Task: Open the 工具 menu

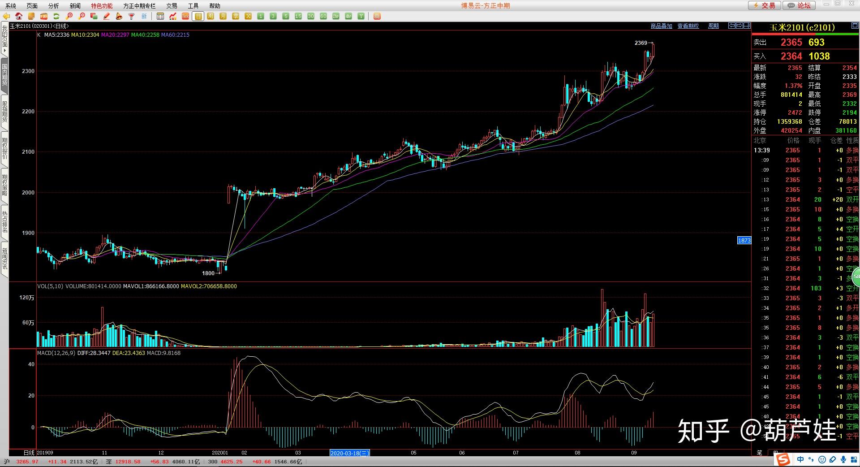Action: point(193,6)
